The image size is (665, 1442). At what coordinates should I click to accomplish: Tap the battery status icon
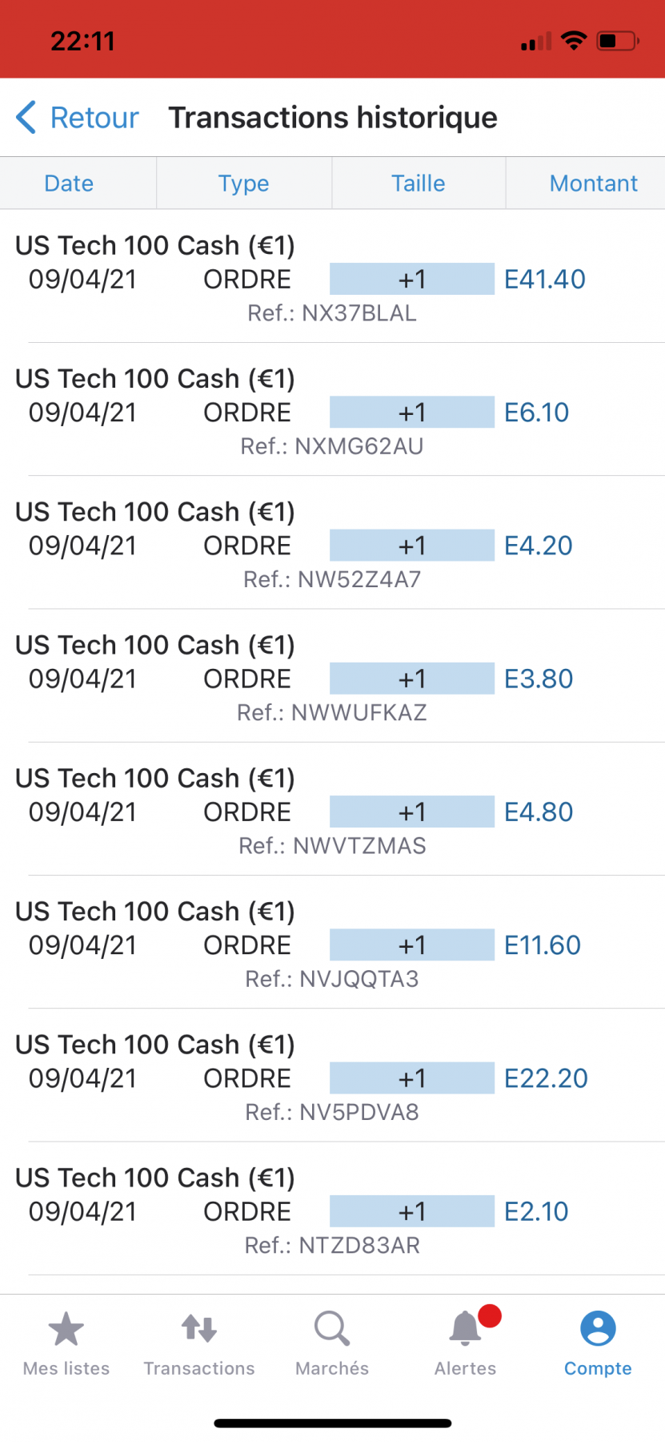(618, 41)
